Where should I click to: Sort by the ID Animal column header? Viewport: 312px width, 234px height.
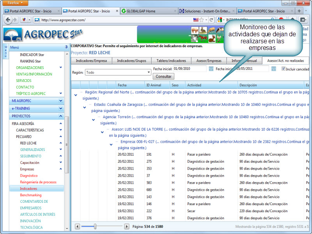pyautogui.click(x=157, y=85)
